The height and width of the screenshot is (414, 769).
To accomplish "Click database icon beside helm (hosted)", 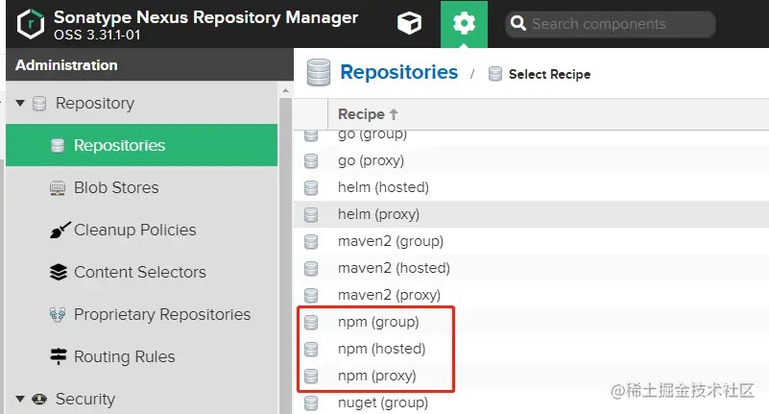I will 311,188.
